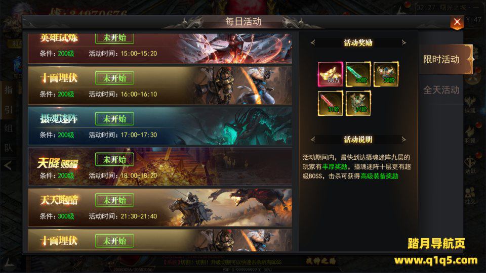
Task: Select the green armor 31阶 reward icon
Action: pos(358,103)
